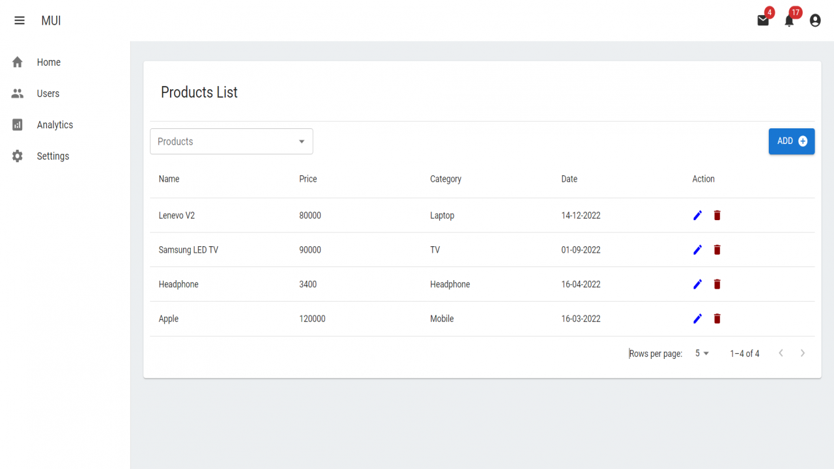Open the Users sidebar item
The width and height of the screenshot is (834, 469).
click(65, 93)
